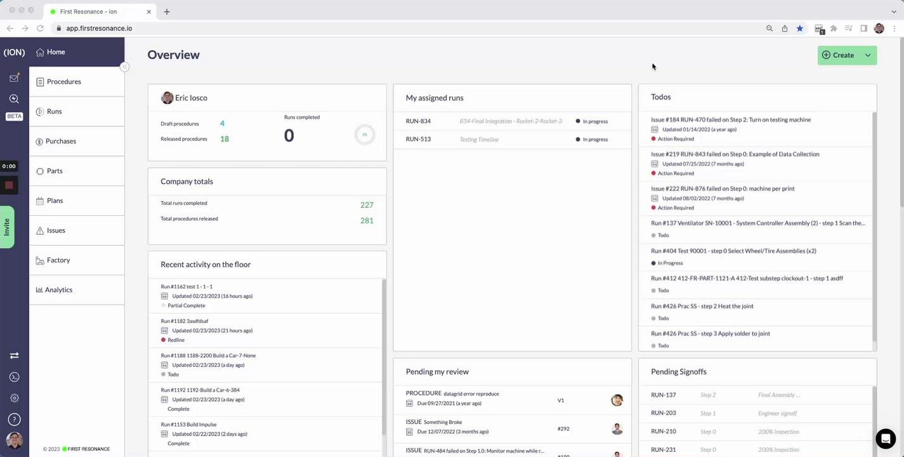
Task: Open the settings gear in the sidebar
Action: (x=14, y=398)
